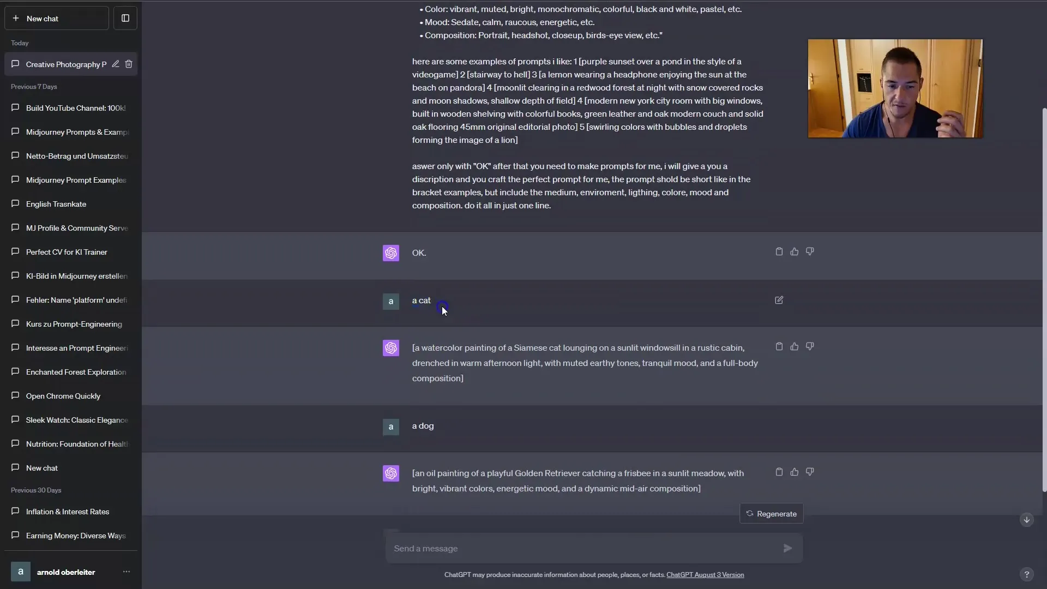Open the 'Midjourney Prompts' chat history
The image size is (1047, 589).
(x=77, y=131)
